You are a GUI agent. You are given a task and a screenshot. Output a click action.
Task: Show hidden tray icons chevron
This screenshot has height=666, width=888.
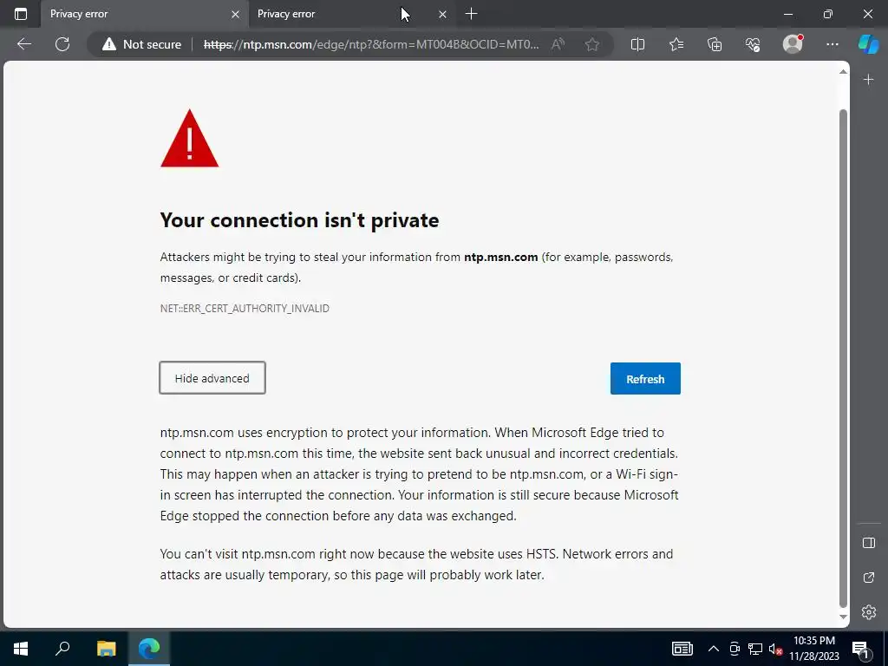pyautogui.click(x=714, y=649)
